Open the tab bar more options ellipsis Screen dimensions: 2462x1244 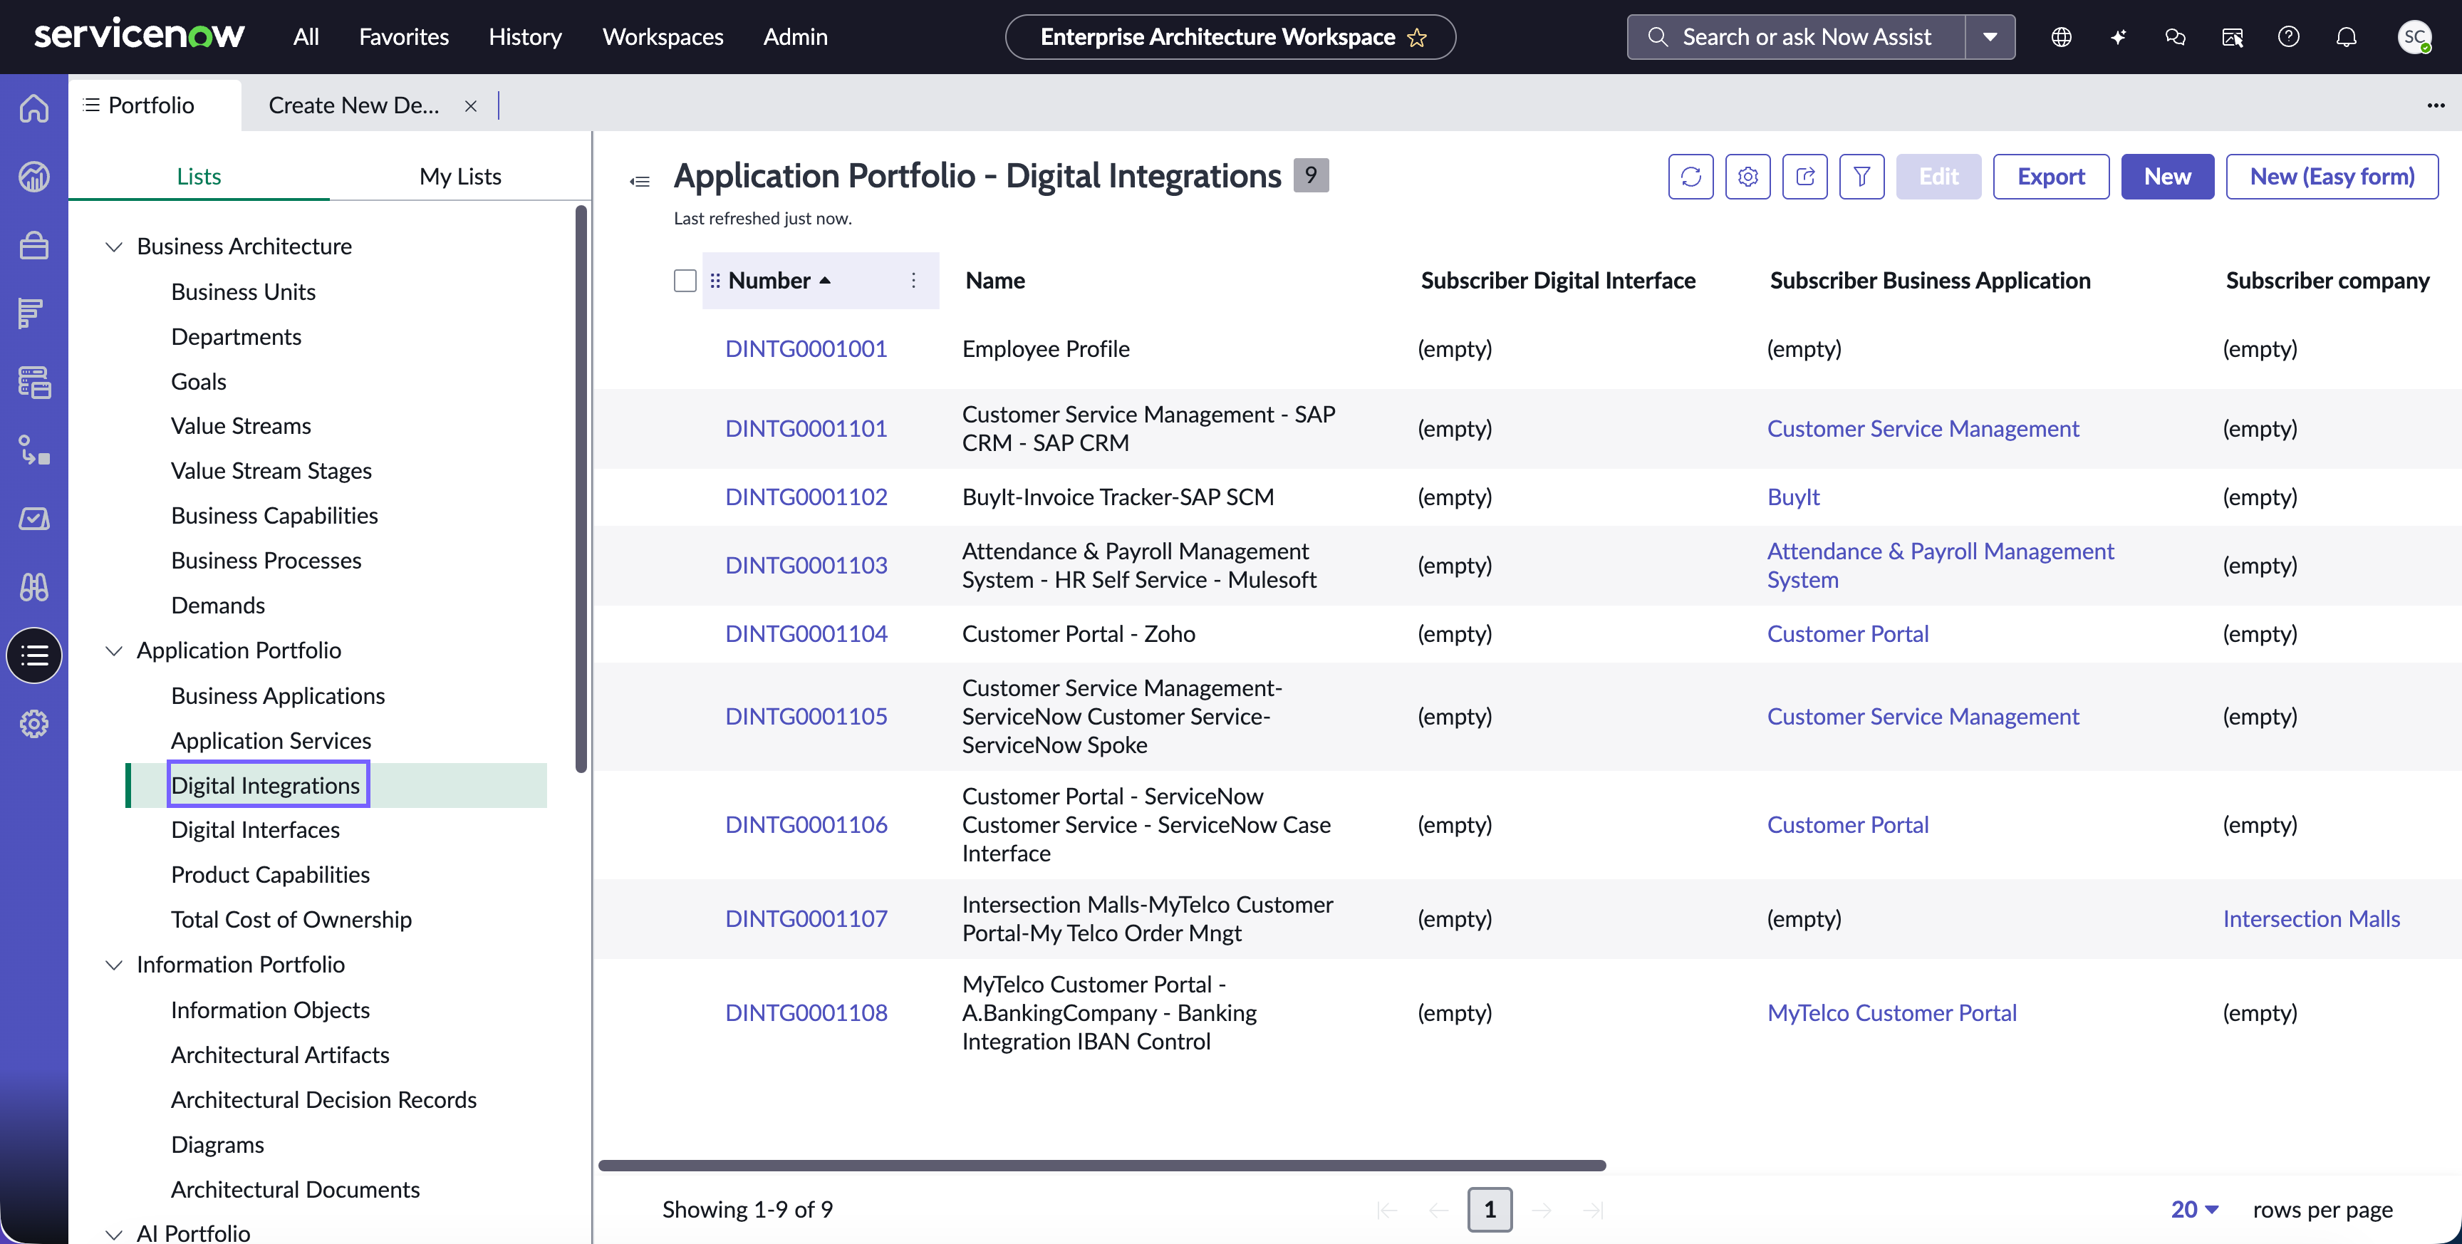pyautogui.click(x=2436, y=105)
